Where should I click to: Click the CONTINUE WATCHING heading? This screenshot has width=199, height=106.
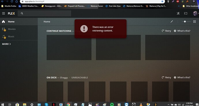(x=59, y=31)
